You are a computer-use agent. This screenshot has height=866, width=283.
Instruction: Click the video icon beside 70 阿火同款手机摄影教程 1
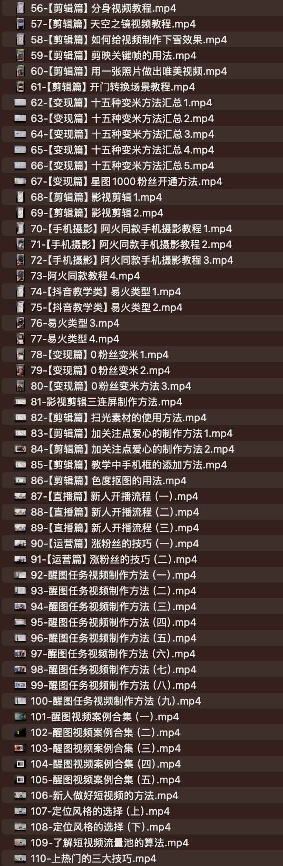pyautogui.click(x=20, y=228)
